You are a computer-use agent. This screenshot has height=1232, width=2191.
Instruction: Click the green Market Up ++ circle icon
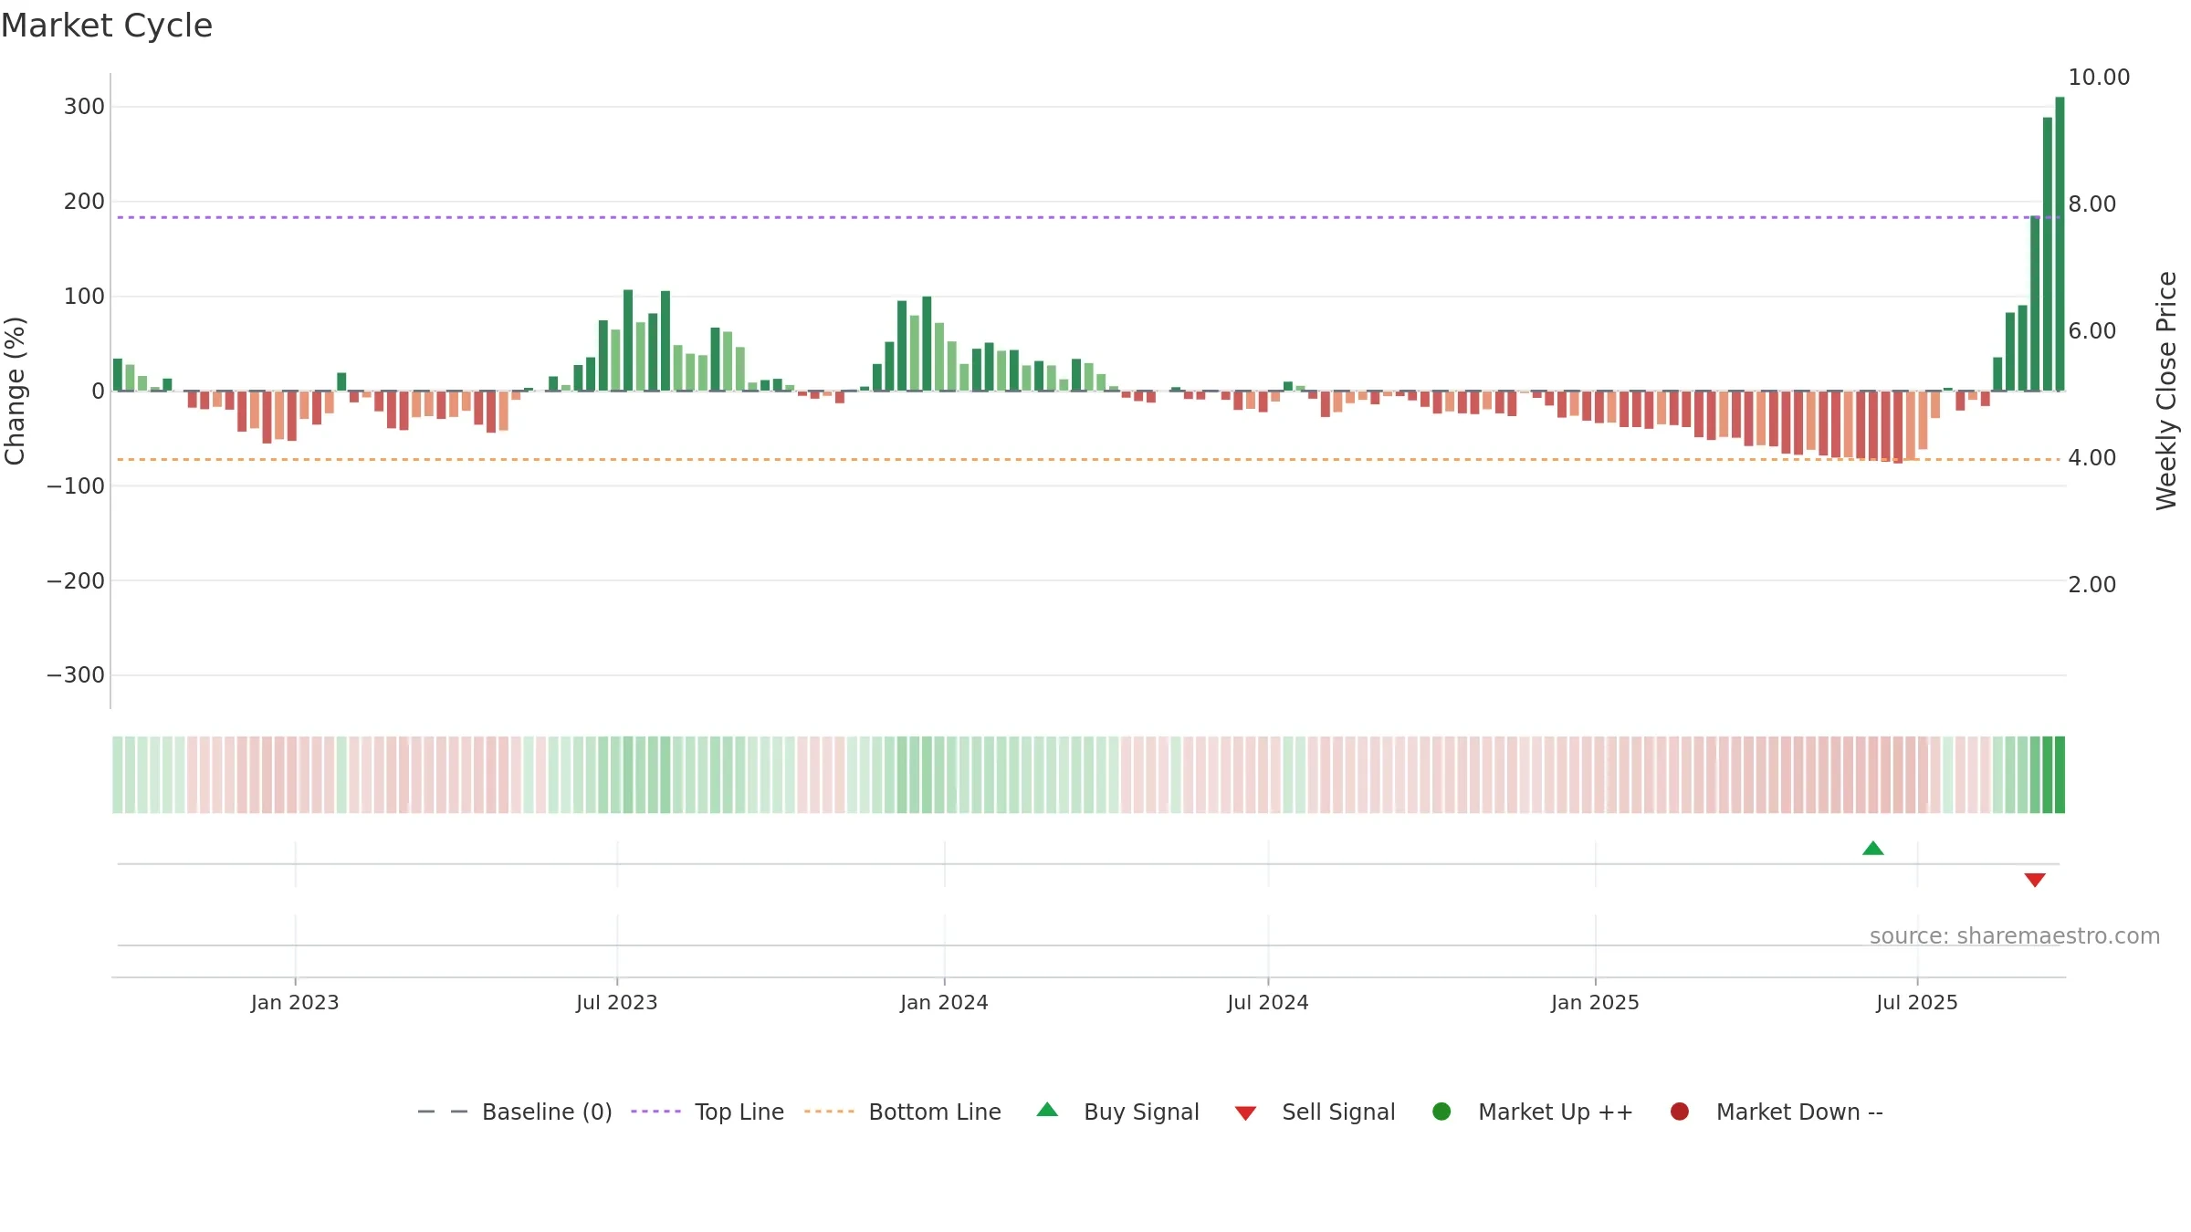tap(1442, 1112)
